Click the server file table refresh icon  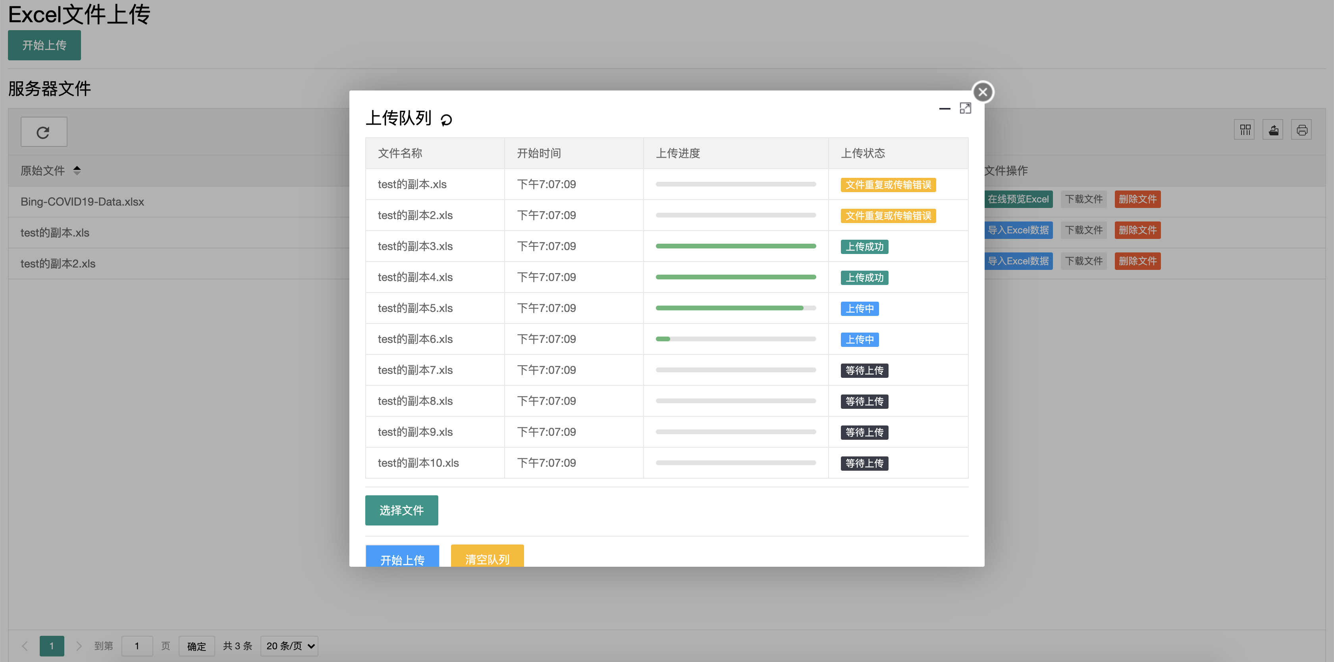click(44, 133)
